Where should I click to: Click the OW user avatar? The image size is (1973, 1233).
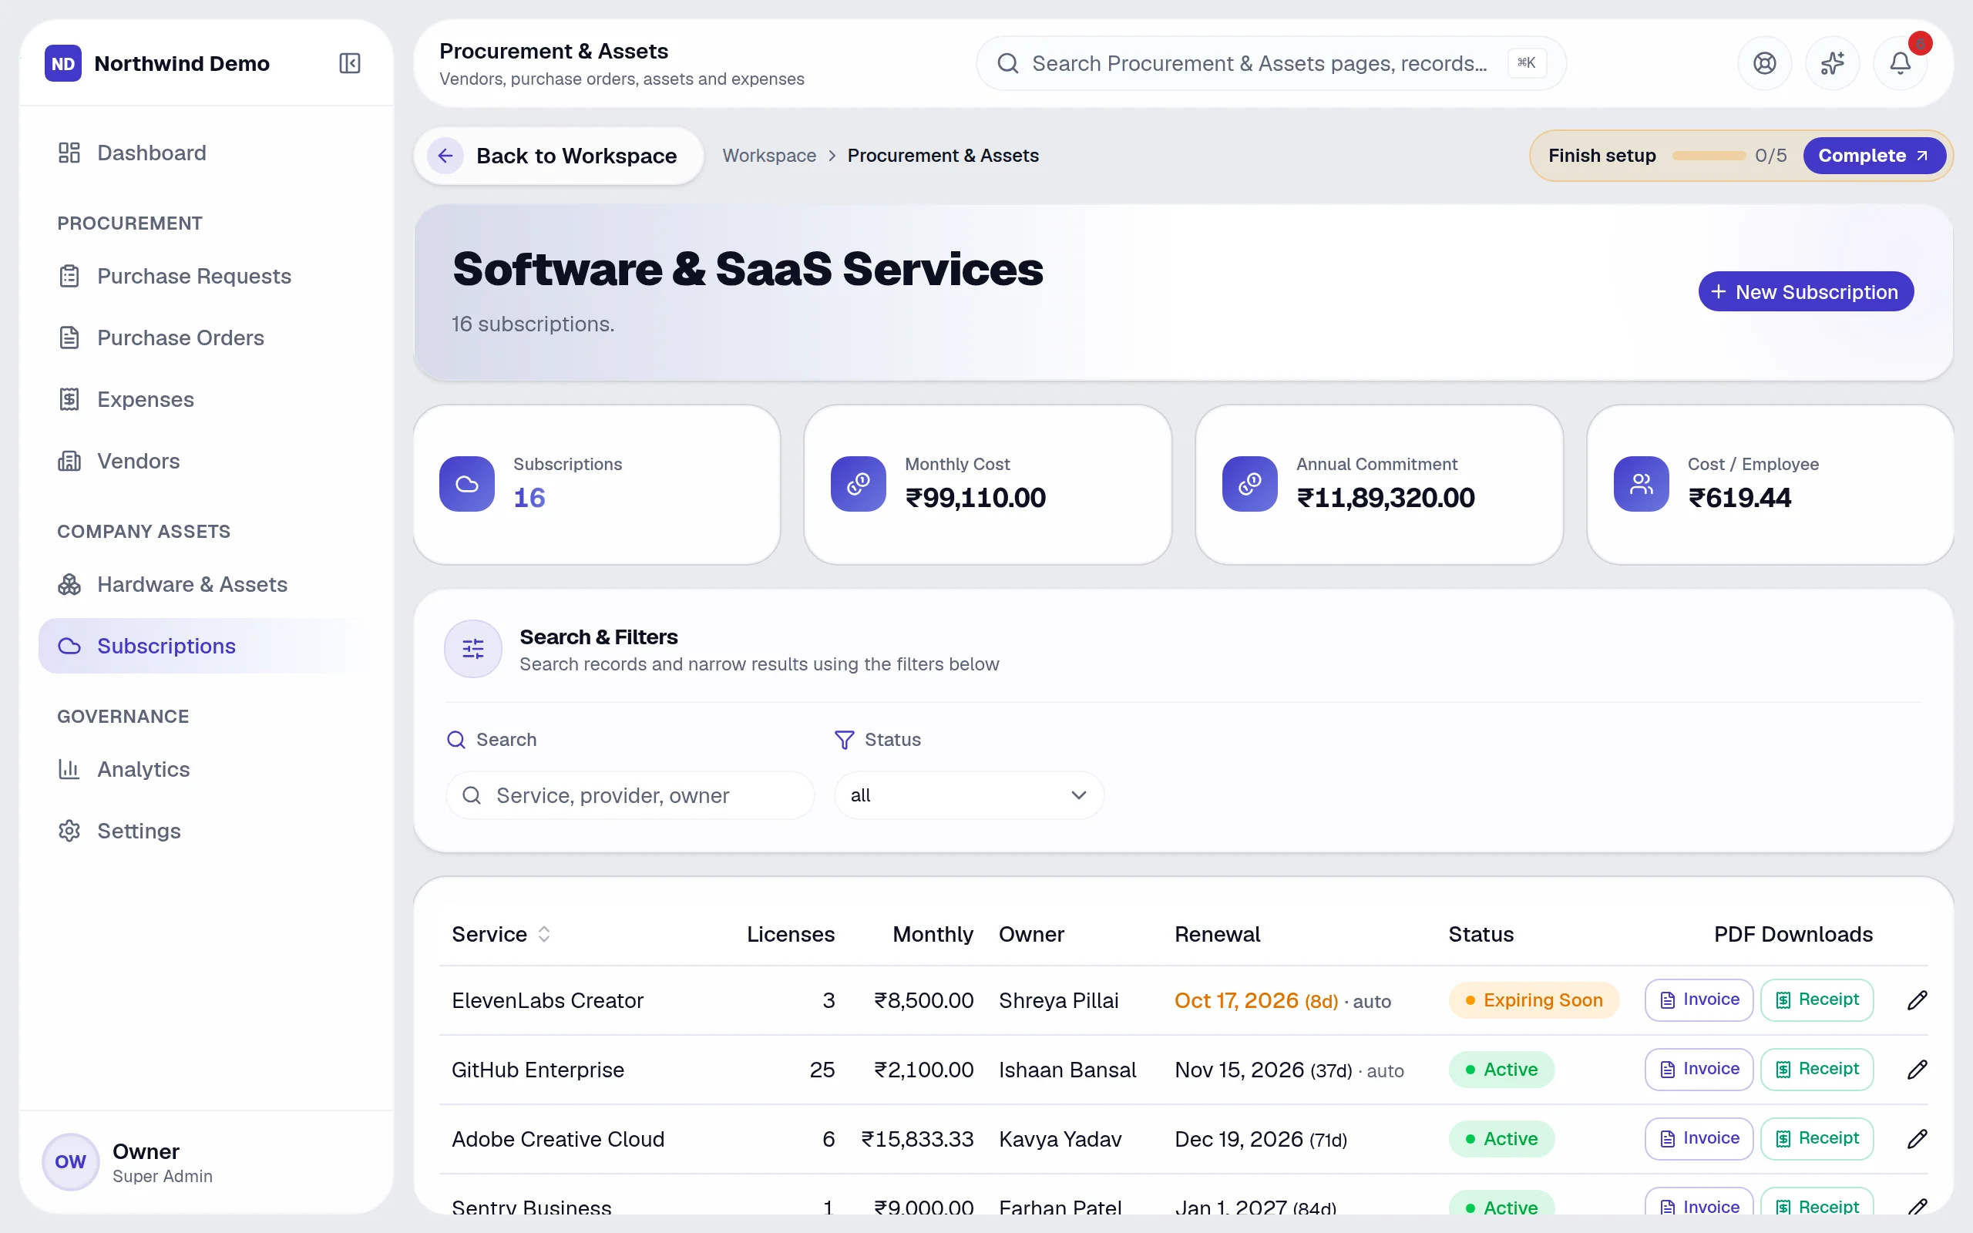coord(71,1162)
